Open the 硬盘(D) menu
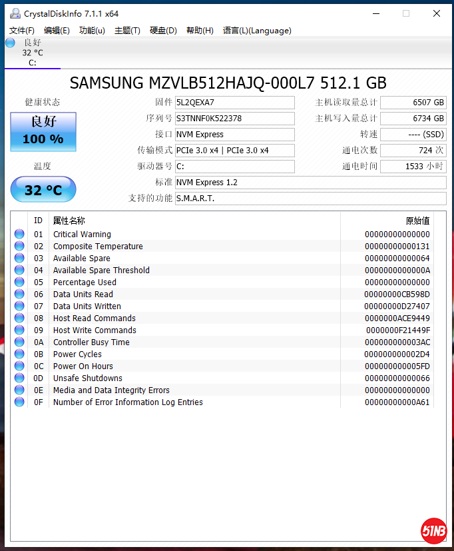454x551 pixels. pos(163,30)
